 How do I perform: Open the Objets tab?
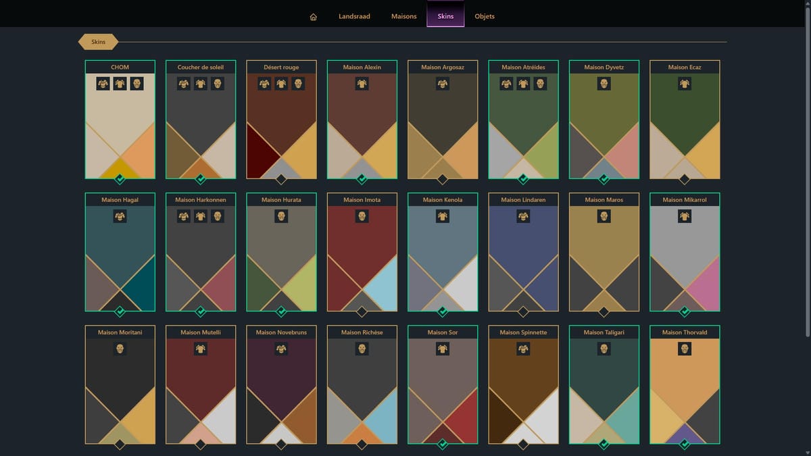485,16
